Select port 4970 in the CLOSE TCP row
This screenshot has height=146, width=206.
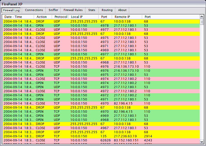coord(105,103)
